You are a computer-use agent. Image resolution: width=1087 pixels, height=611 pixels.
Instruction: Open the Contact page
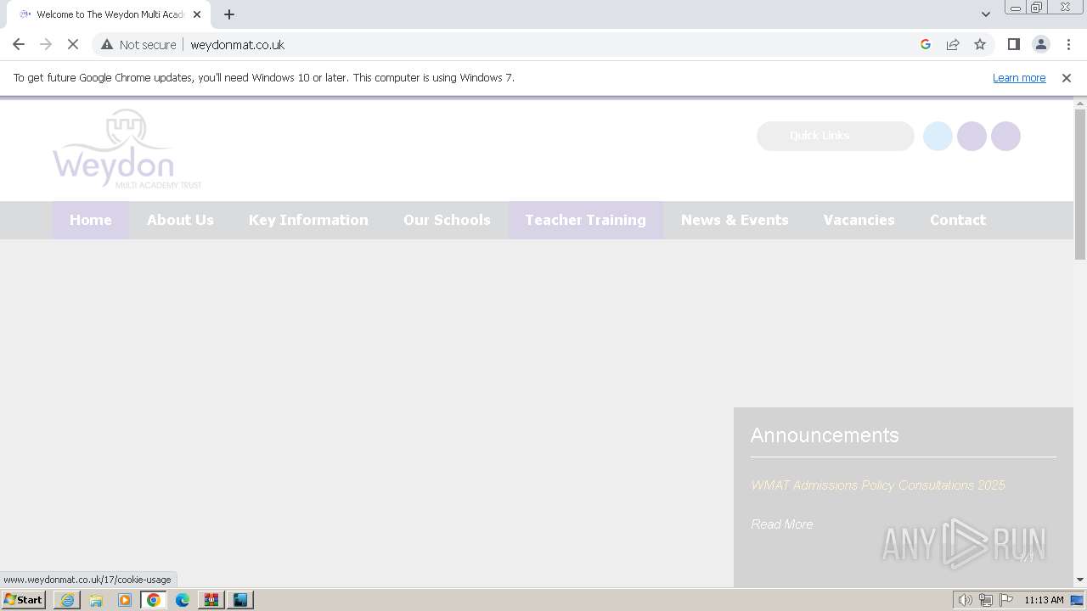click(x=958, y=220)
